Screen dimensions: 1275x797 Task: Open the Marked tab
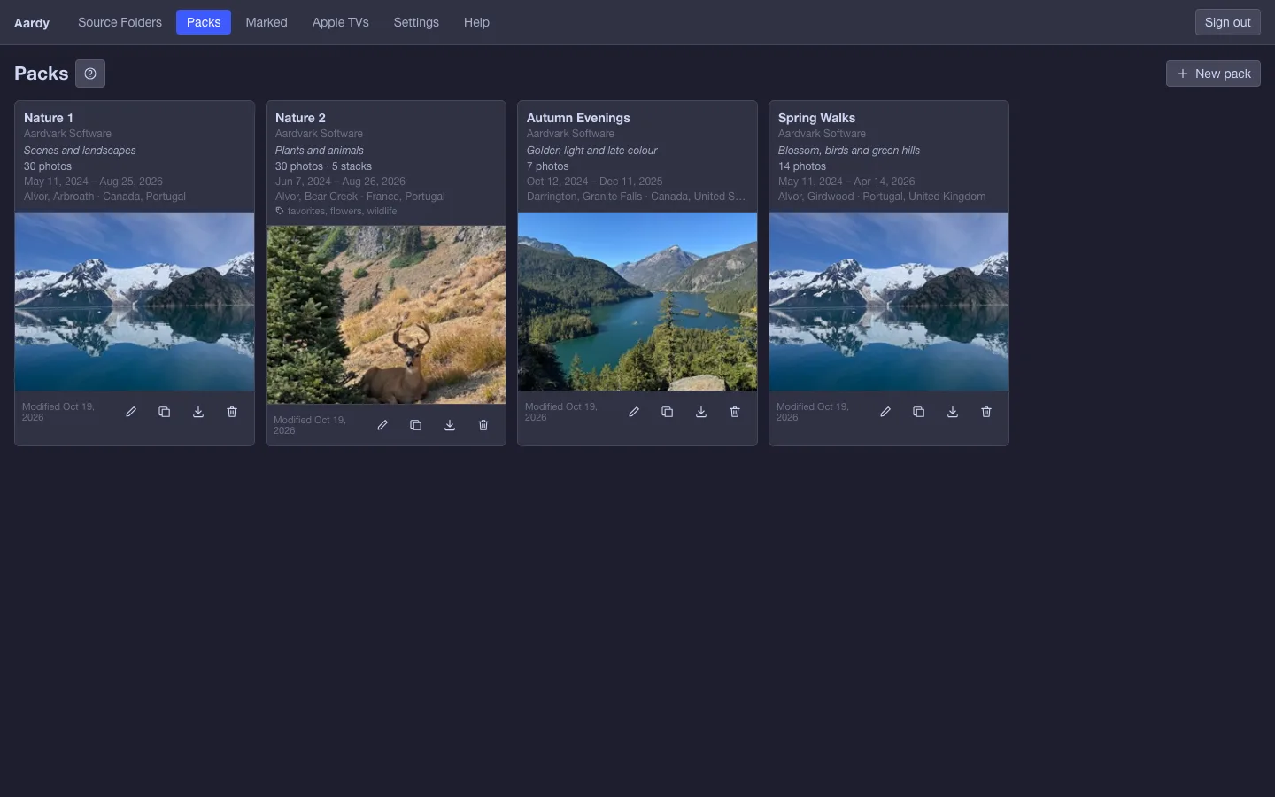267,22
